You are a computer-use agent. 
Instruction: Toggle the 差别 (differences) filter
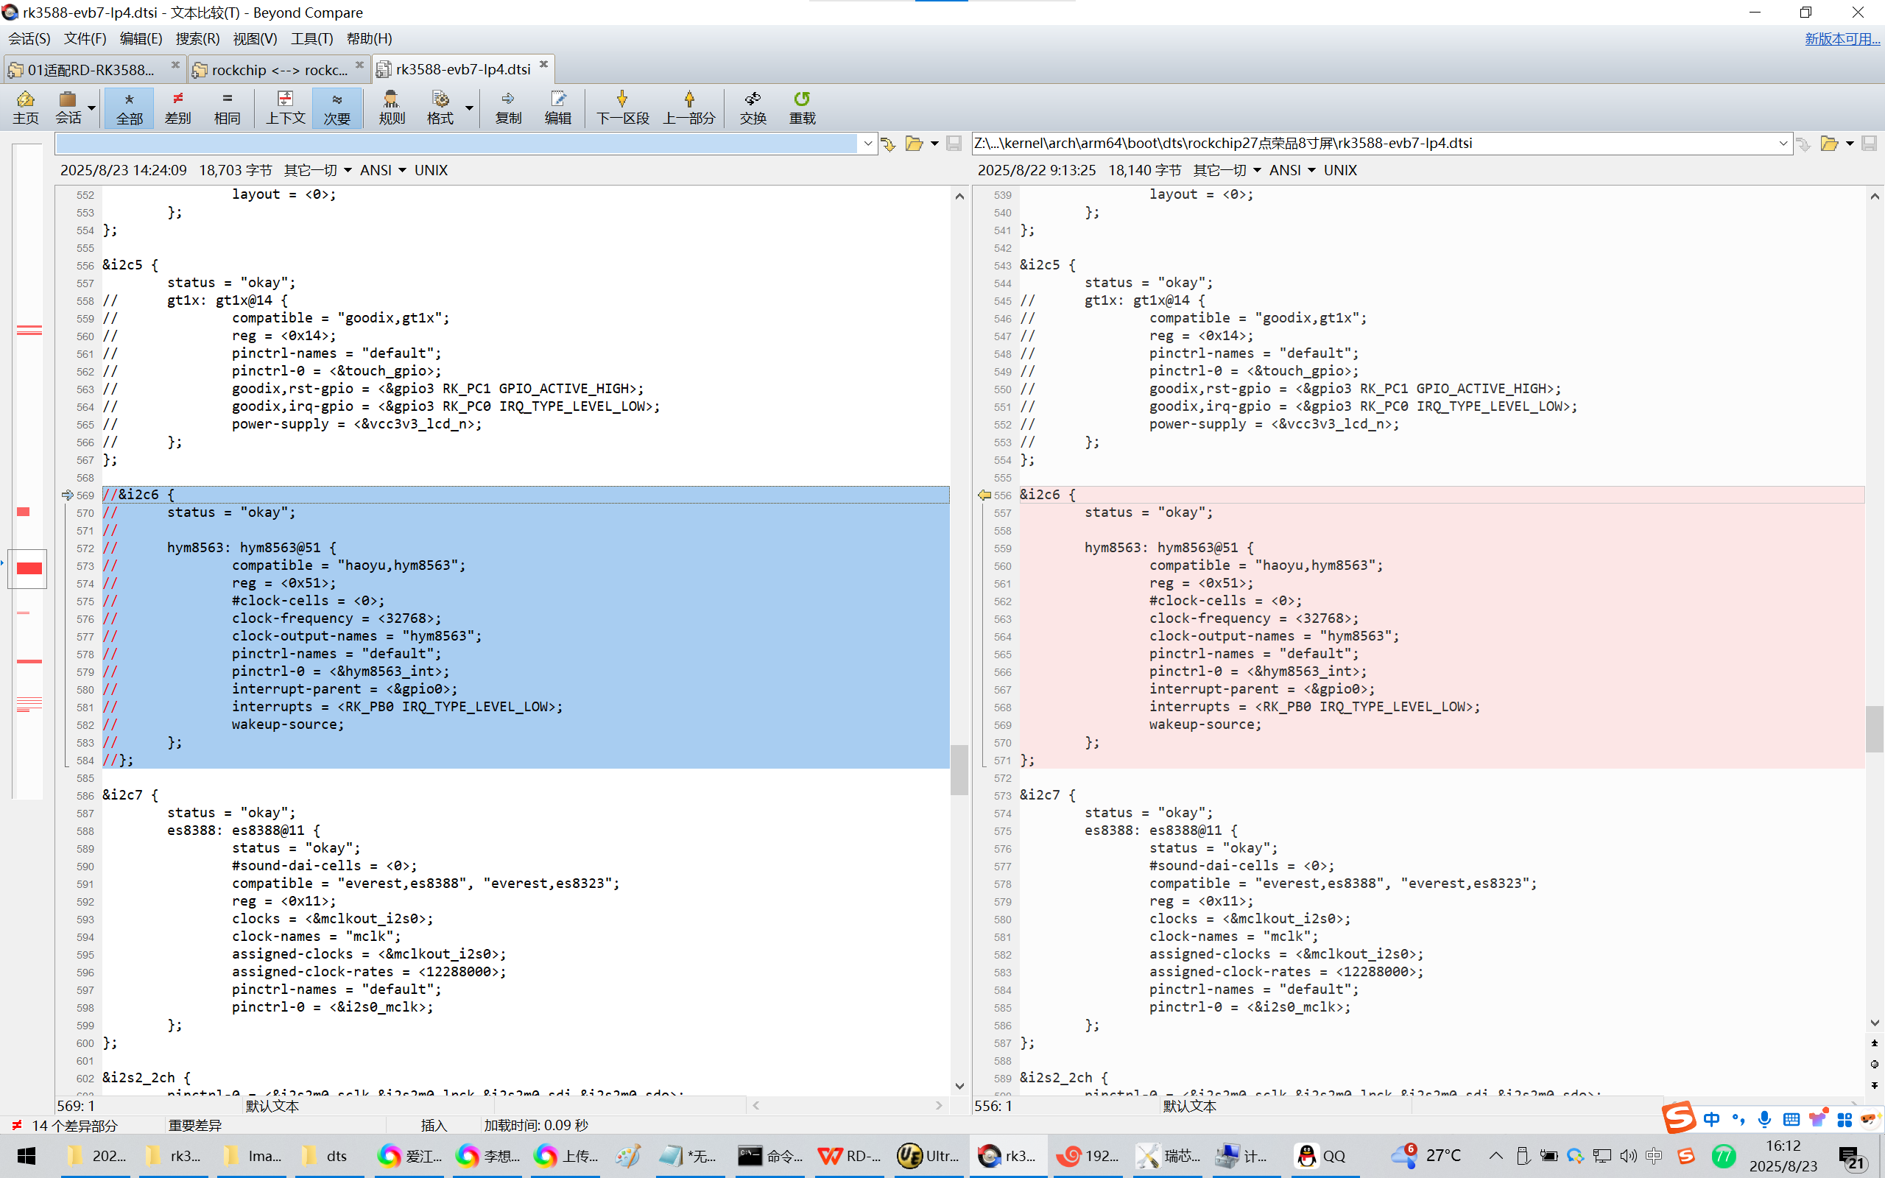click(x=177, y=107)
